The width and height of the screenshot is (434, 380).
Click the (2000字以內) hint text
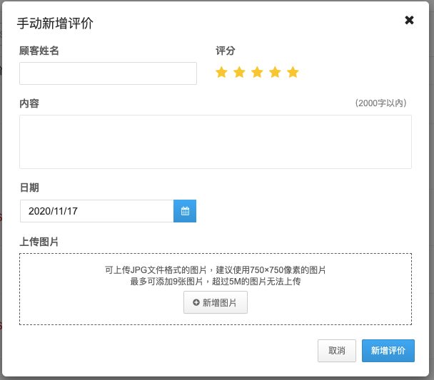tap(381, 103)
